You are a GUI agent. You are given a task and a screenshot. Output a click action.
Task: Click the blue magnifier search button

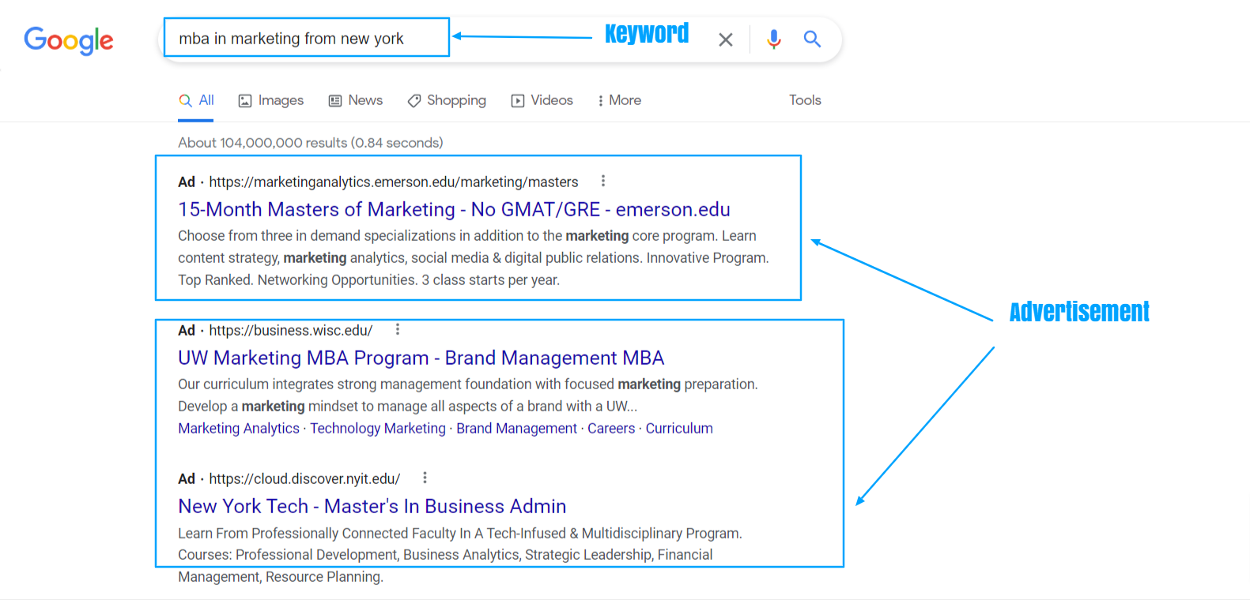812,39
